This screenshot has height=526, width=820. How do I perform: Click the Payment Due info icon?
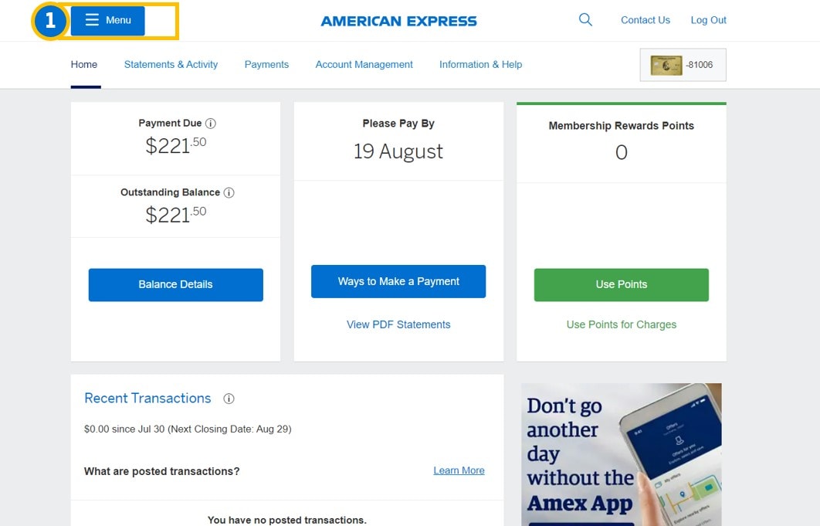(211, 124)
